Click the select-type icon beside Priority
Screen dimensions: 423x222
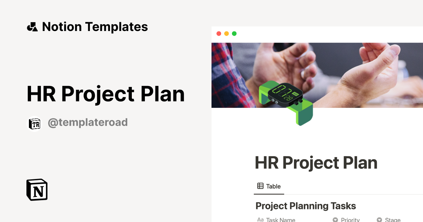335,220
